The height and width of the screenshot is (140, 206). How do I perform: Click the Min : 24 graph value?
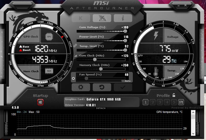click(22, 112)
